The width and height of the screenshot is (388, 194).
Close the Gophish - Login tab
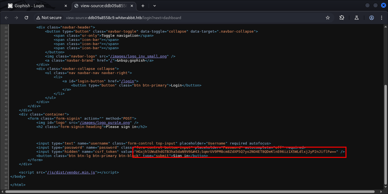coord(66,6)
